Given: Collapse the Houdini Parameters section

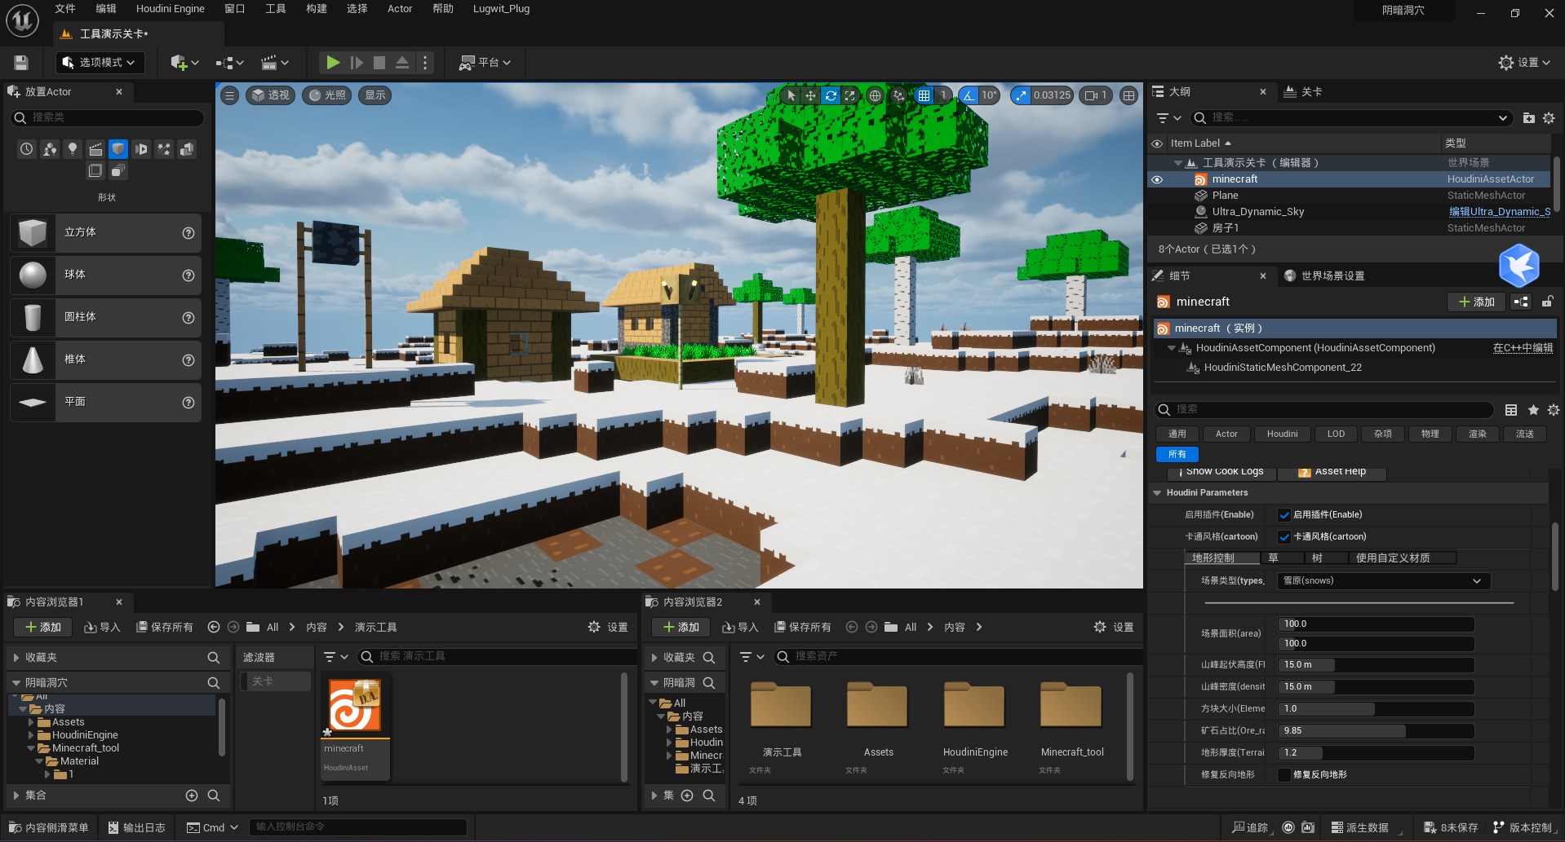Looking at the screenshot, I should coord(1157,493).
